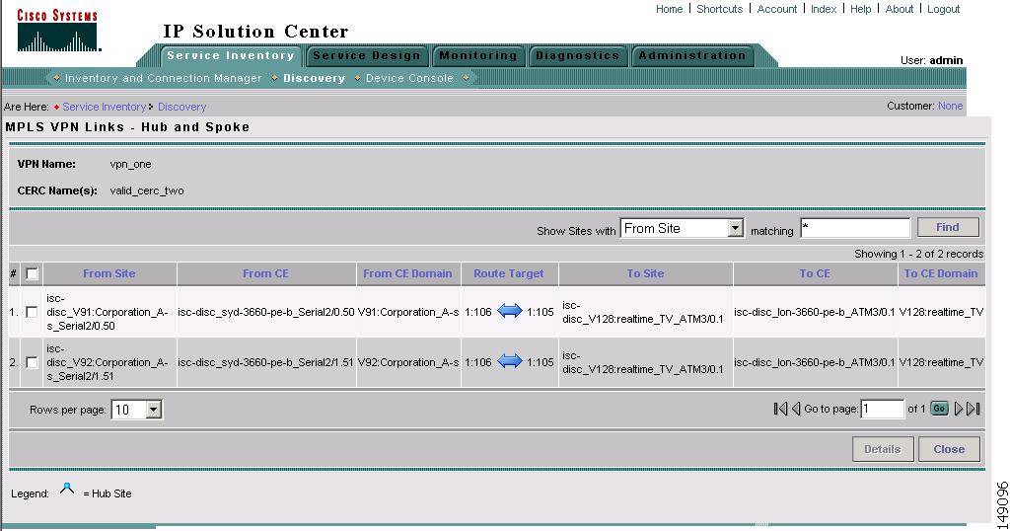Open the Home link
Viewport: 1010px width, 531px height.
670,9
